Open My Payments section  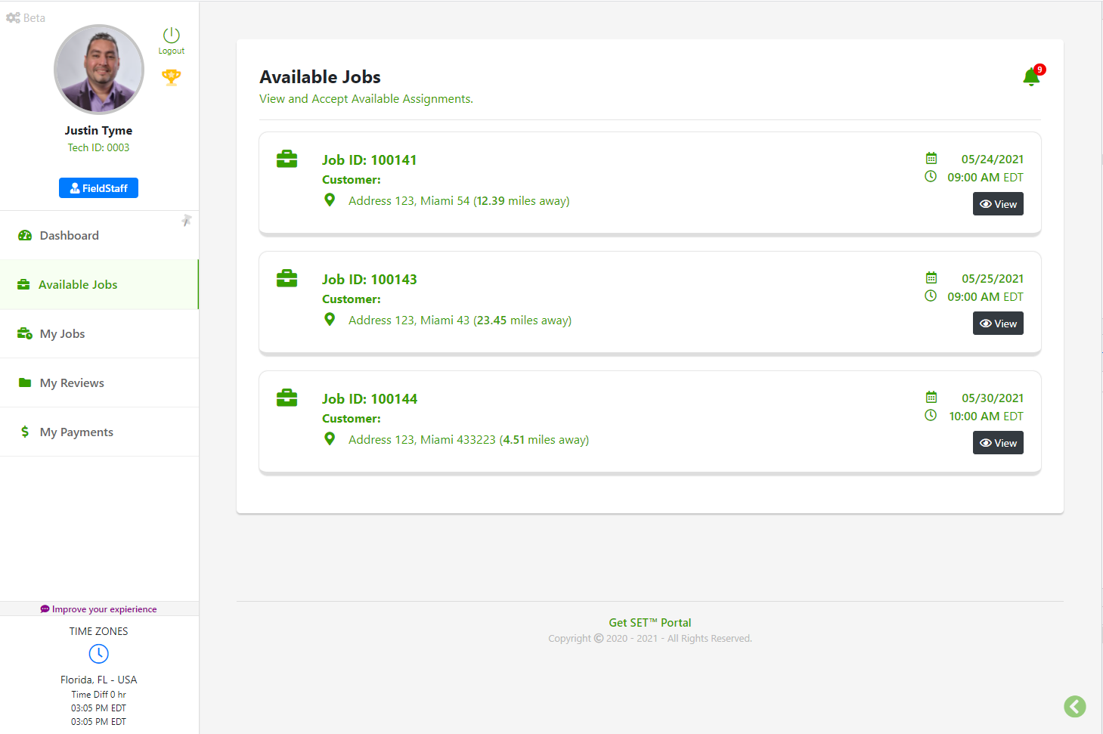pyautogui.click(x=76, y=432)
